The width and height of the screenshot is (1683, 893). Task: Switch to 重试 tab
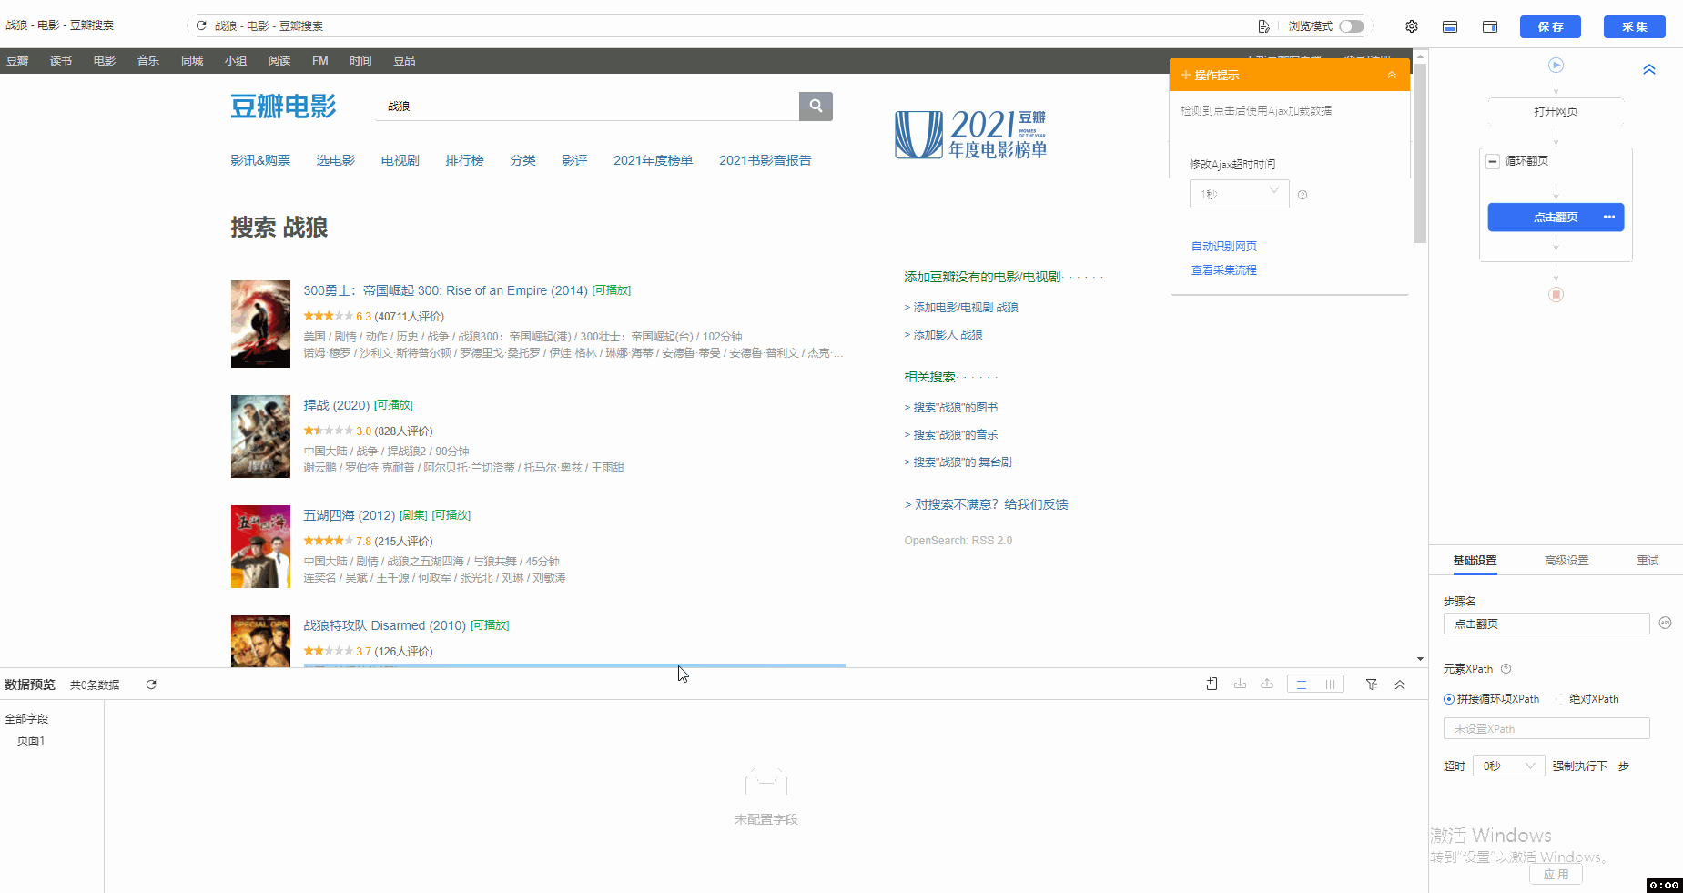click(1648, 561)
